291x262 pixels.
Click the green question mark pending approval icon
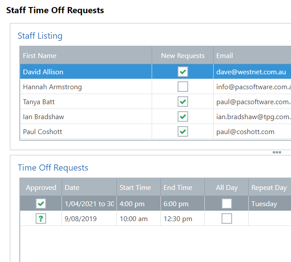(41, 218)
